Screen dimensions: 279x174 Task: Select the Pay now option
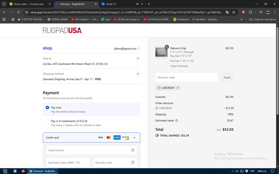coord(92,109)
